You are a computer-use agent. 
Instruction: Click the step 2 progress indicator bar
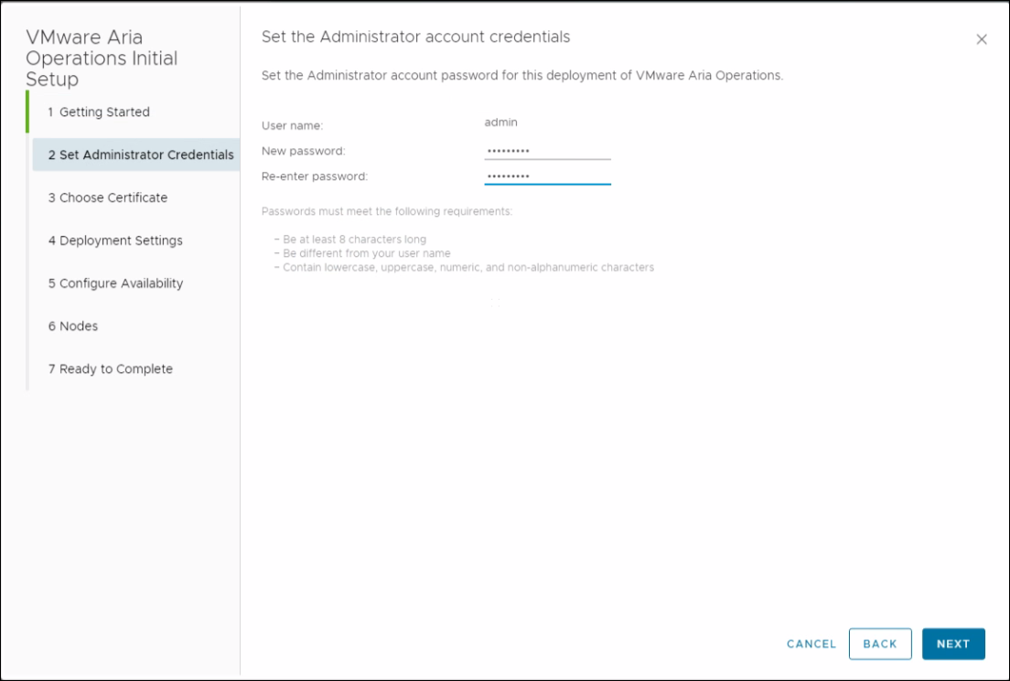[27, 154]
